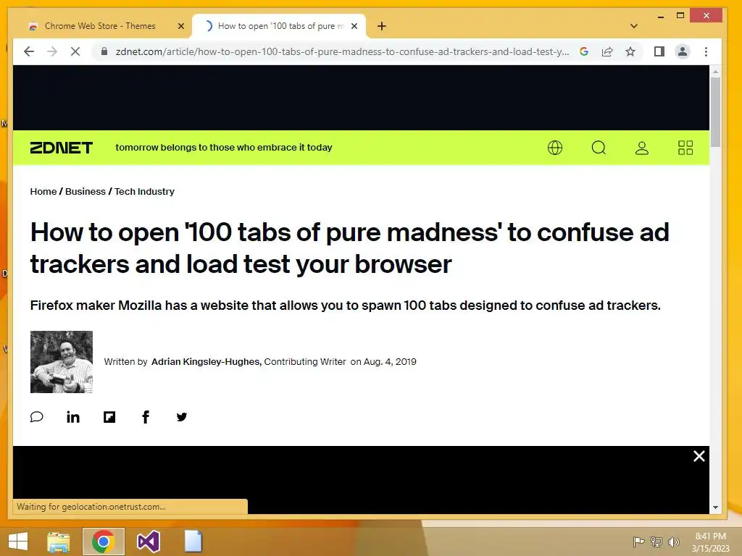Open ZDNET globe edition selector

click(x=555, y=148)
